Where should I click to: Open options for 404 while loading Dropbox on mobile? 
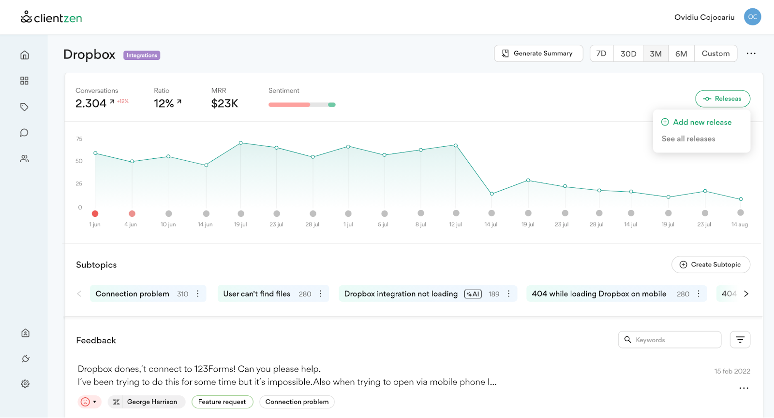click(x=699, y=293)
